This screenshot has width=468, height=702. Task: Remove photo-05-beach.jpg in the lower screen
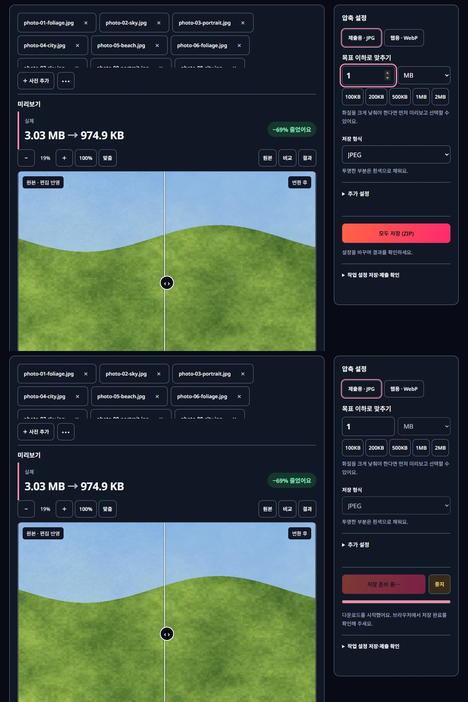coord(157,397)
